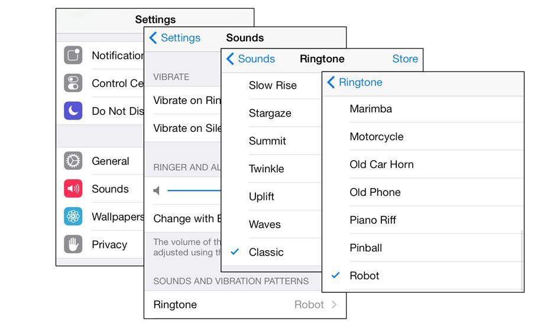Viewport: 557px width, 330px height.
Task: Choose Marimba as the ringtone
Action: click(423, 109)
